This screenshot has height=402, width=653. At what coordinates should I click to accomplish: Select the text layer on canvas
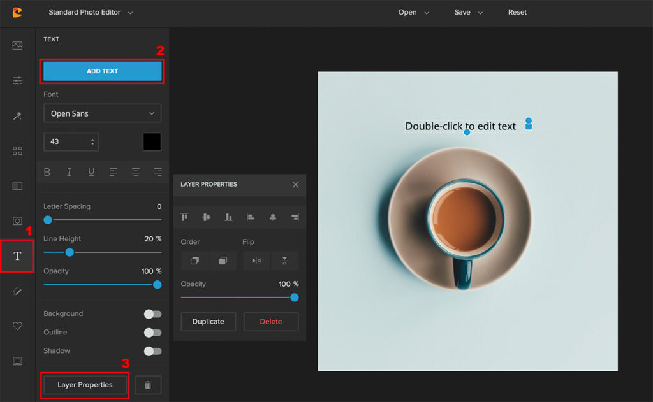460,126
